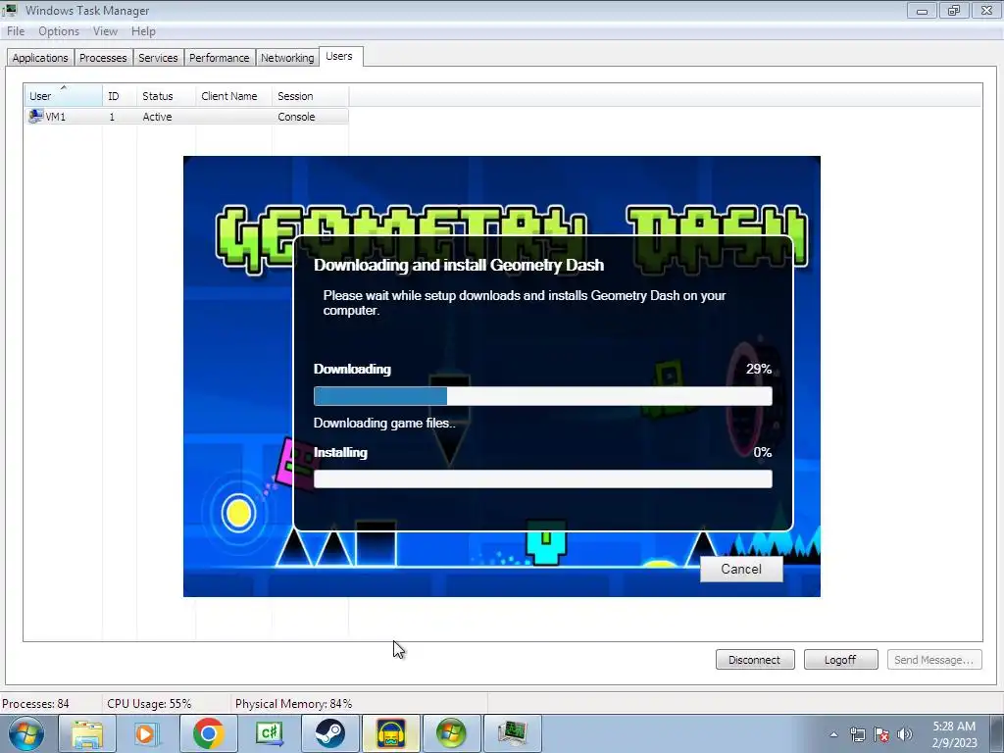The image size is (1004, 753).
Task: Switch to the Processes tab
Action: [x=103, y=58]
